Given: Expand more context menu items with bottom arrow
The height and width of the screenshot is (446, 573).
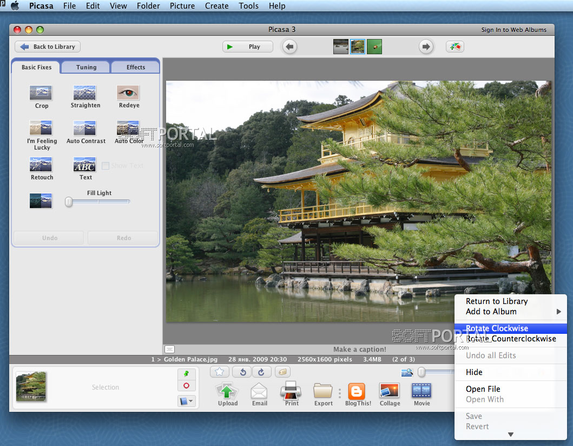Looking at the screenshot, I should coord(510,435).
